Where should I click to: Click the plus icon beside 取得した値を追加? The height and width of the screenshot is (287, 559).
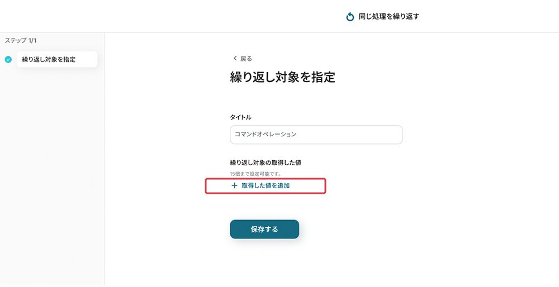[234, 185]
